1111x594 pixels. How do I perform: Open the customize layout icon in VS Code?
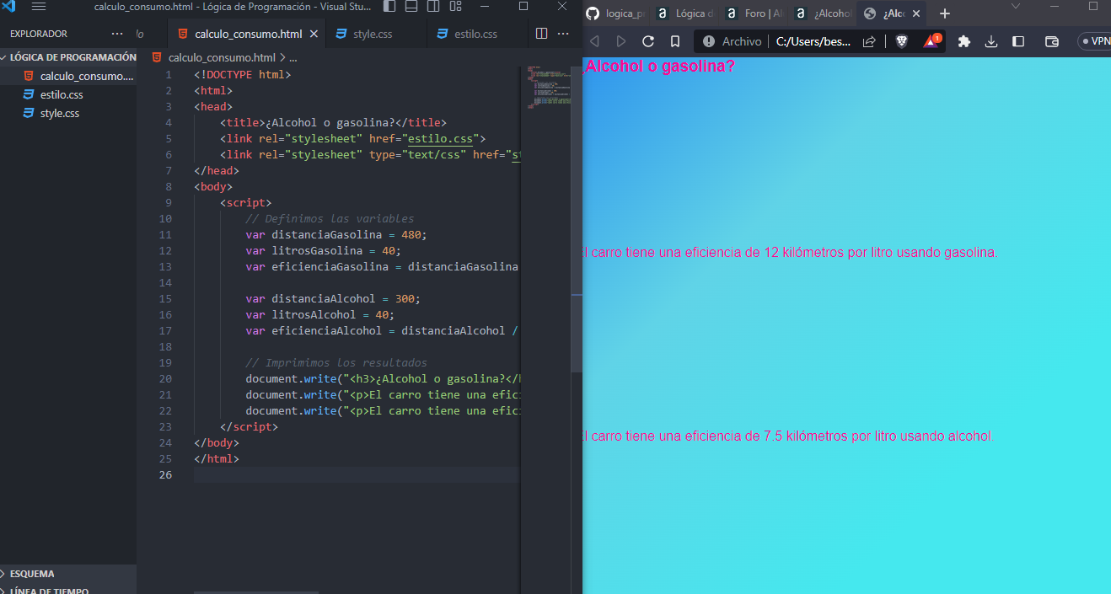[x=455, y=7]
